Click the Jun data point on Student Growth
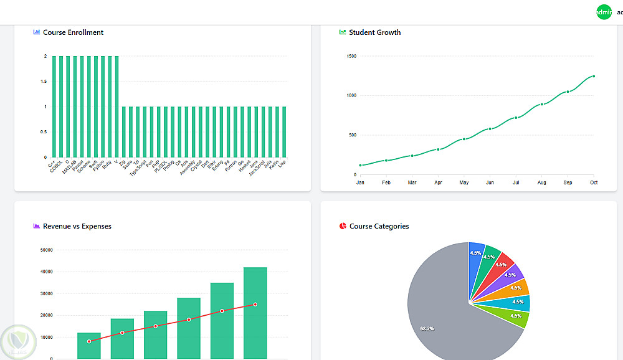This screenshot has height=360, width=623. (490, 129)
